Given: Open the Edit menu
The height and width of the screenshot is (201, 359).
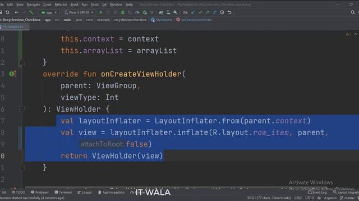Looking at the screenshot, I should click(x=10, y=4).
